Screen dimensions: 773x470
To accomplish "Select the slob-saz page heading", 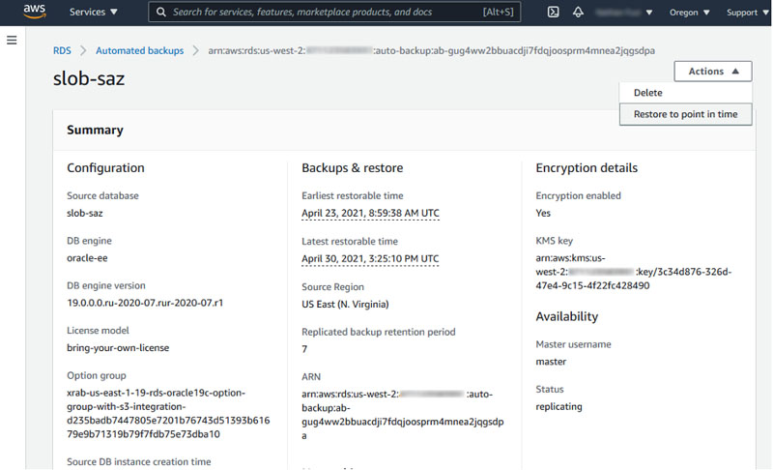I will [89, 78].
